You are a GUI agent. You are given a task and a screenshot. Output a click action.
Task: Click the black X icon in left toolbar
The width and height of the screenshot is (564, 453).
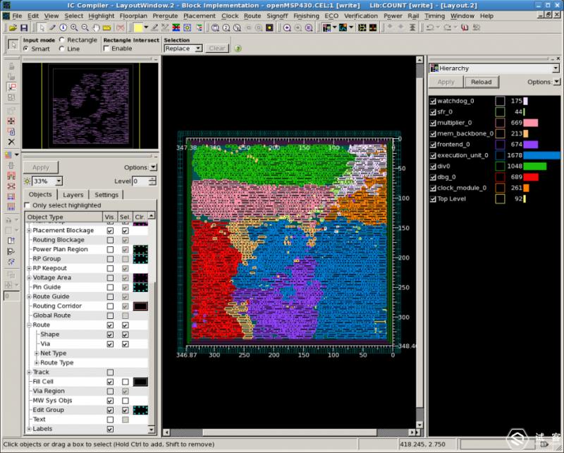11,142
